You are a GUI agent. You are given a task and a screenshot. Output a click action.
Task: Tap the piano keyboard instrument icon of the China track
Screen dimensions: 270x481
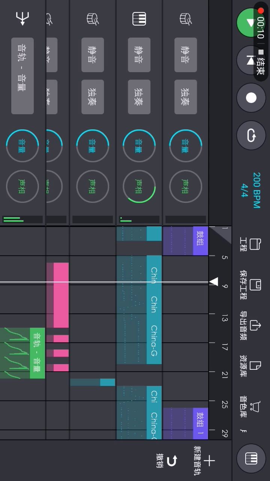(x=139, y=19)
